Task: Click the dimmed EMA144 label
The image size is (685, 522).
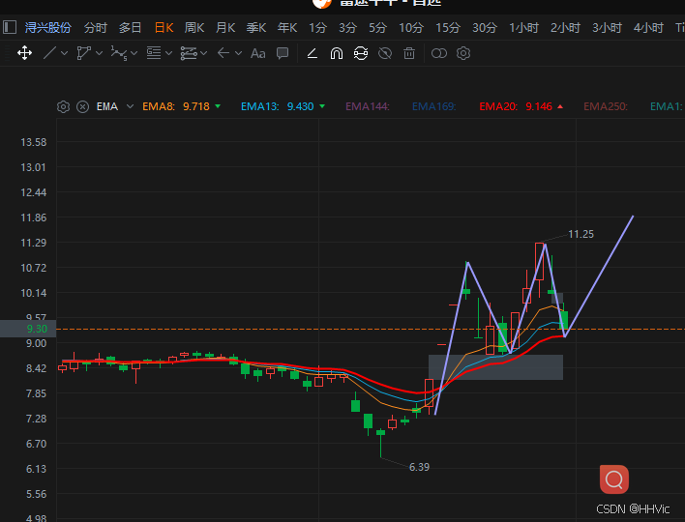Action: (368, 106)
